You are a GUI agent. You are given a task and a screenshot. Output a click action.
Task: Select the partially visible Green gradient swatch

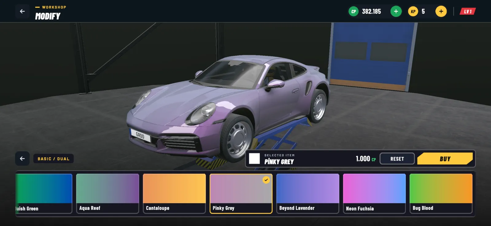coord(44,194)
